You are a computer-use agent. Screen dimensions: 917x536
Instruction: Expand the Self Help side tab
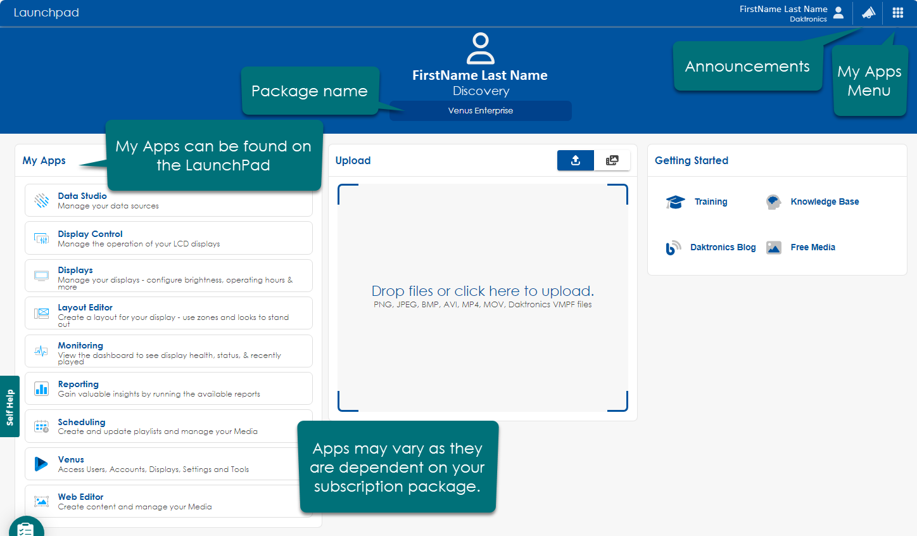pyautogui.click(x=9, y=407)
